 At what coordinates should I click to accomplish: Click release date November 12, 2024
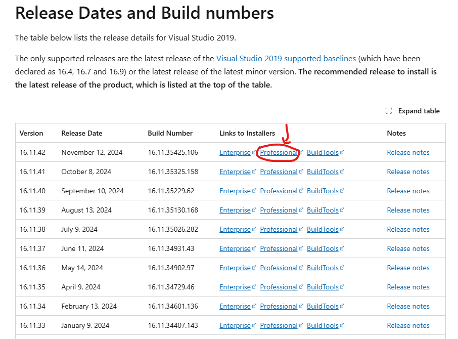point(91,153)
